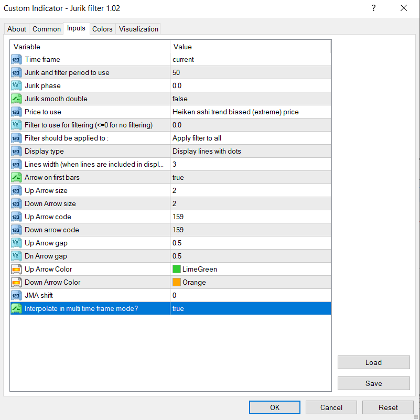Click the boolean icon beside Jurik smooth double
420x420 pixels.
(16, 99)
